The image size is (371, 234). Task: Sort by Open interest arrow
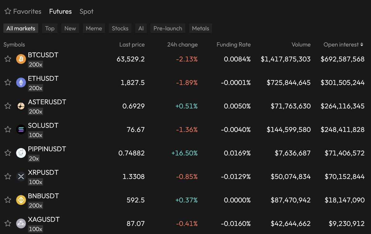pos(362,45)
